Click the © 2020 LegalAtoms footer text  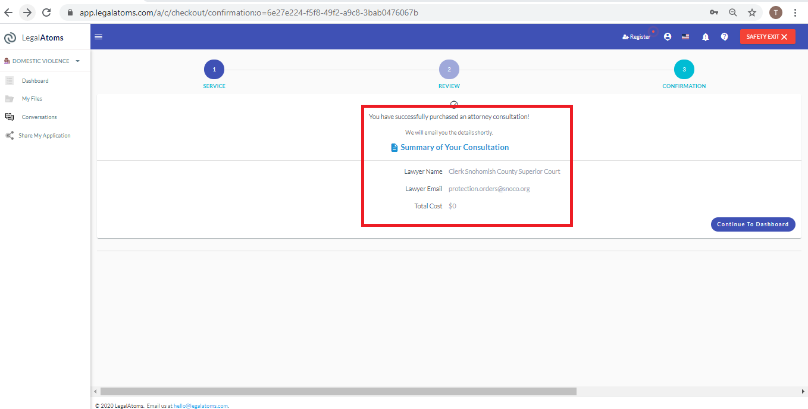pyautogui.click(x=120, y=406)
